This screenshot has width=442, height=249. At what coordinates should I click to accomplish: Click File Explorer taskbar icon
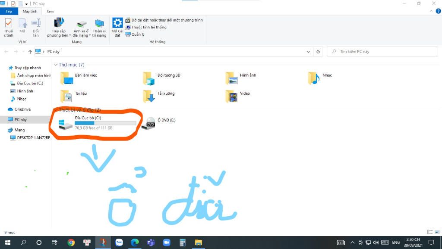(x=199, y=243)
